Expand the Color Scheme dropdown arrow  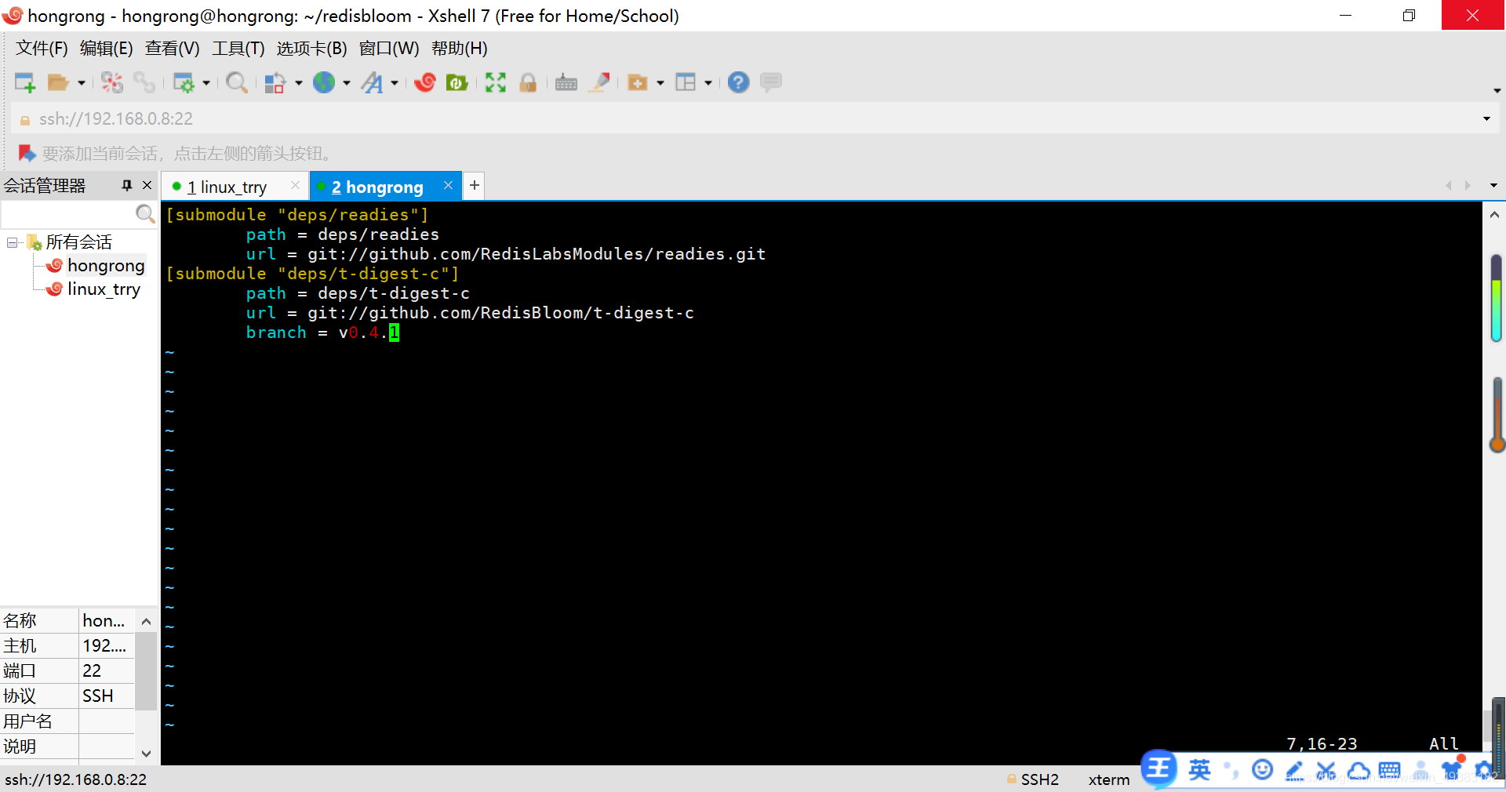298,82
